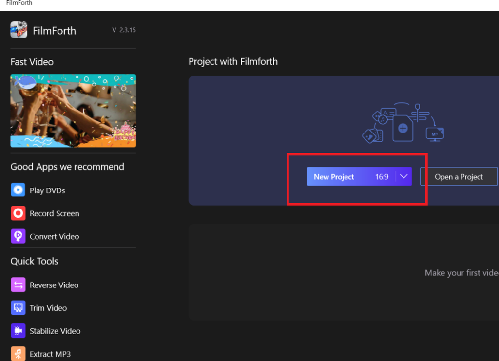Click the purple Convert Video icon
The height and width of the screenshot is (361, 499).
coord(18,236)
